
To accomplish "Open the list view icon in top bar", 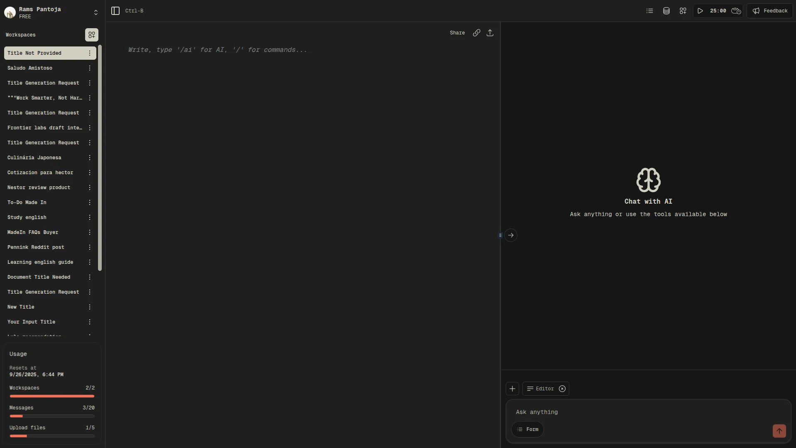I will coord(649,11).
